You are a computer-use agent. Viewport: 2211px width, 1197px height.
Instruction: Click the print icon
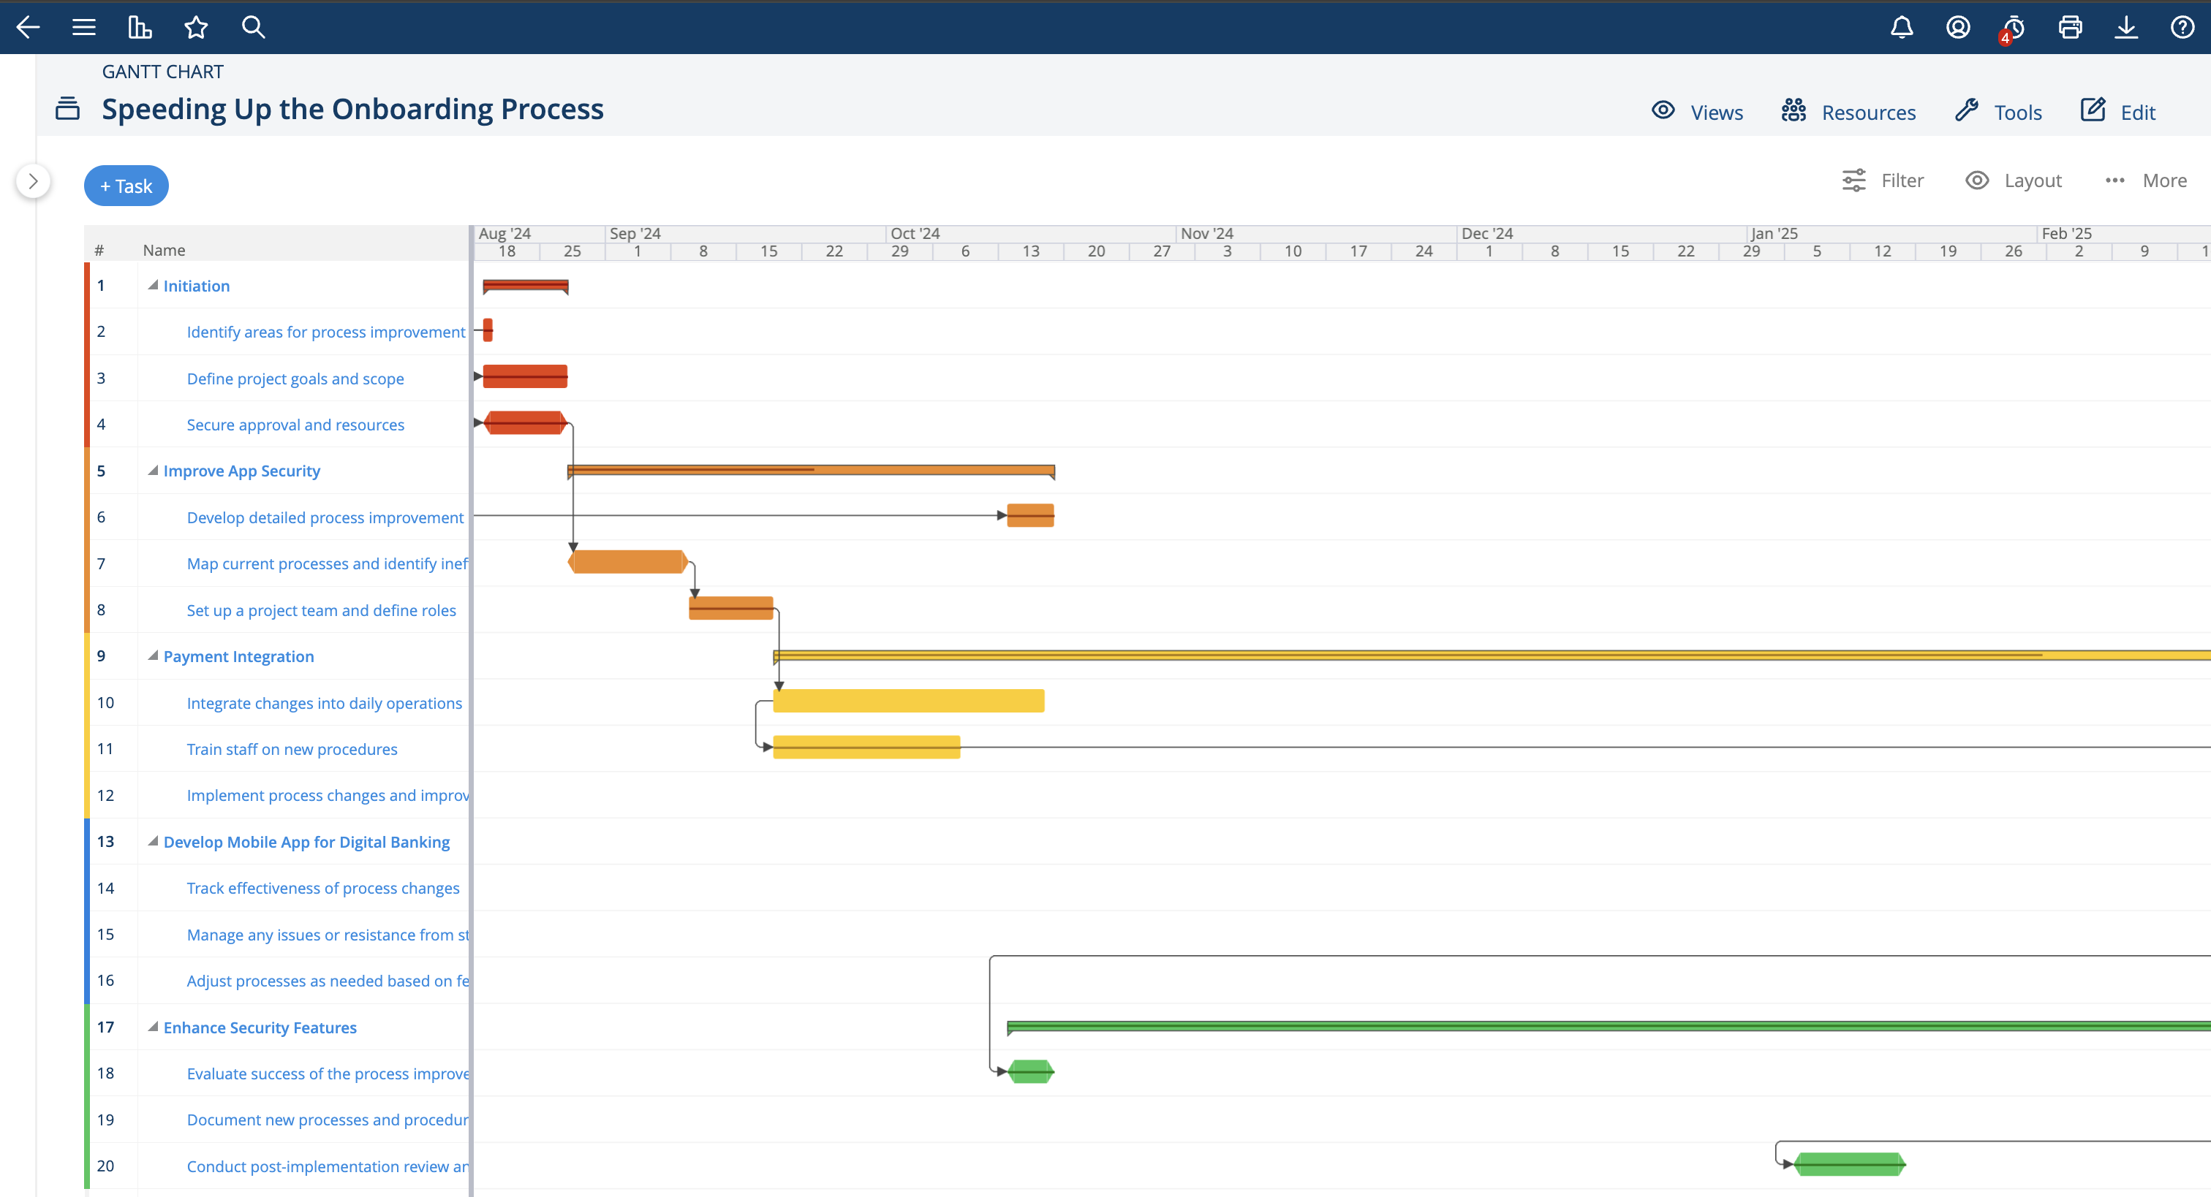point(2070,28)
